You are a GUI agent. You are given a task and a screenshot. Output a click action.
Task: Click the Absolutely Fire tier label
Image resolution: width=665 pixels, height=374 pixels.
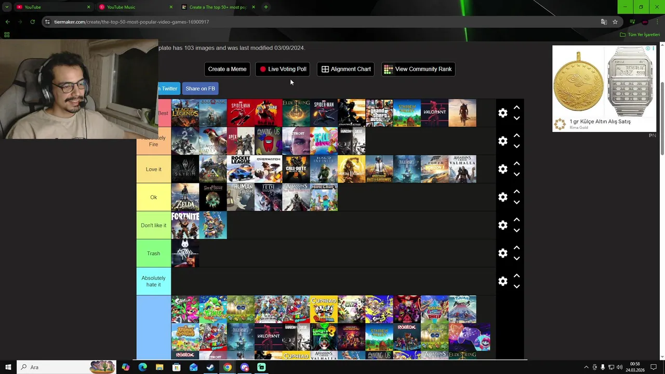154,141
